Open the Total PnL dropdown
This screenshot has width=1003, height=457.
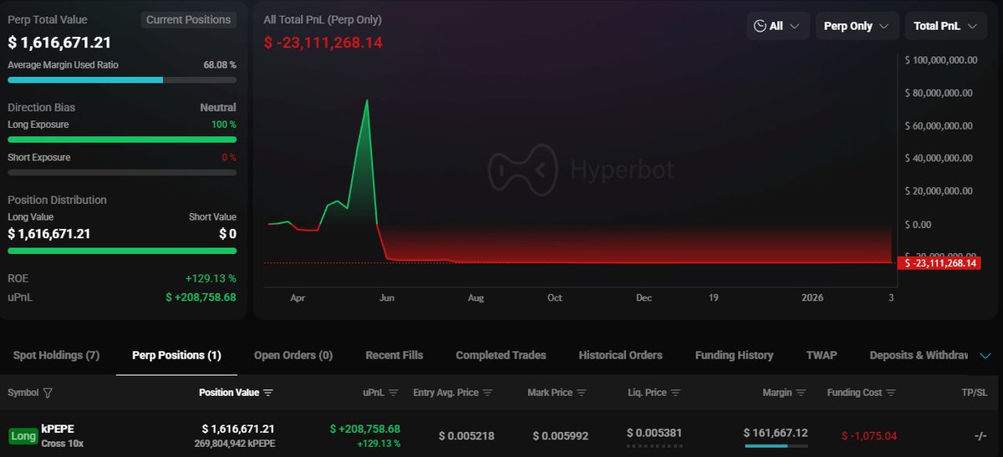pos(945,26)
